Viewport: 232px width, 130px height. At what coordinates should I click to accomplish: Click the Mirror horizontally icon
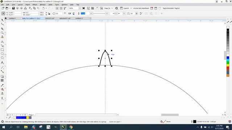(x=70, y=14)
